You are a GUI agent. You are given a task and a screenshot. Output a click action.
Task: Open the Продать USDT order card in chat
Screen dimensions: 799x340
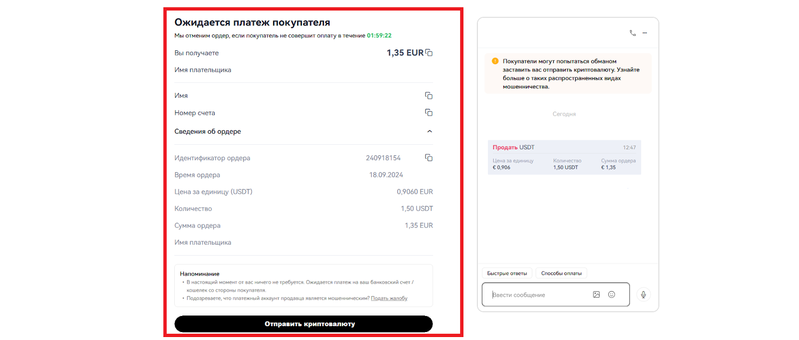coord(564,157)
